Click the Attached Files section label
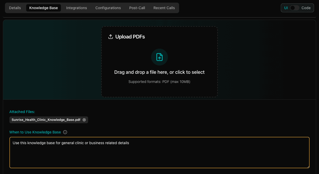Viewport: 319px width, 174px height. click(x=22, y=112)
